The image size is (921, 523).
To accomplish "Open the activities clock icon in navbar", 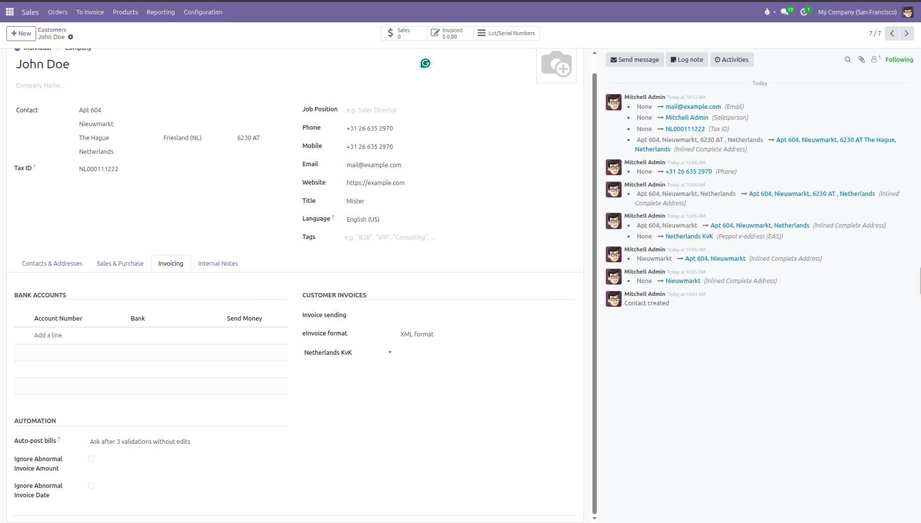I will pos(805,11).
